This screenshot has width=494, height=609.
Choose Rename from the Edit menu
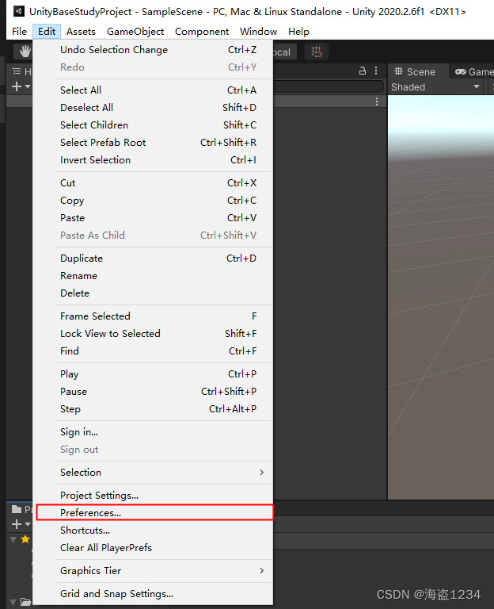tap(154, 276)
